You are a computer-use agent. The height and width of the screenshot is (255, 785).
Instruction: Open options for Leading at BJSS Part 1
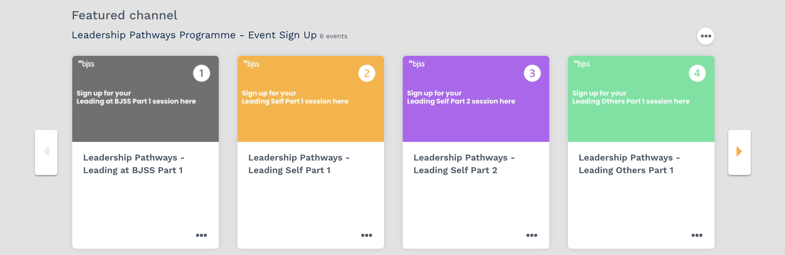[x=201, y=235]
